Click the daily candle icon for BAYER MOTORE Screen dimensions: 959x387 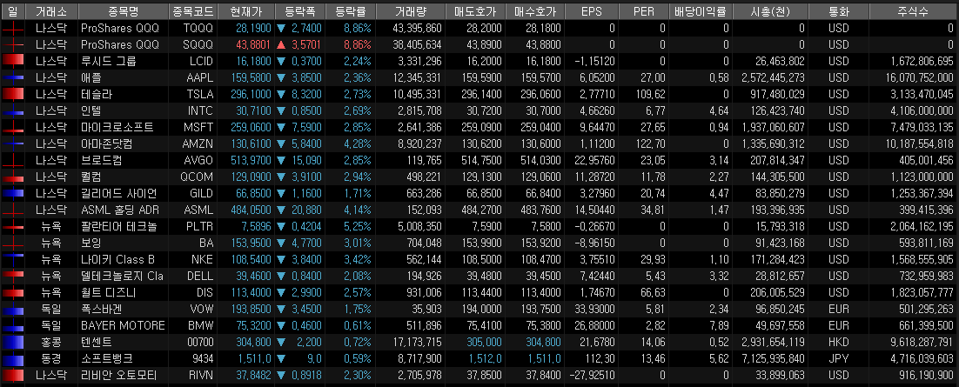[12, 325]
